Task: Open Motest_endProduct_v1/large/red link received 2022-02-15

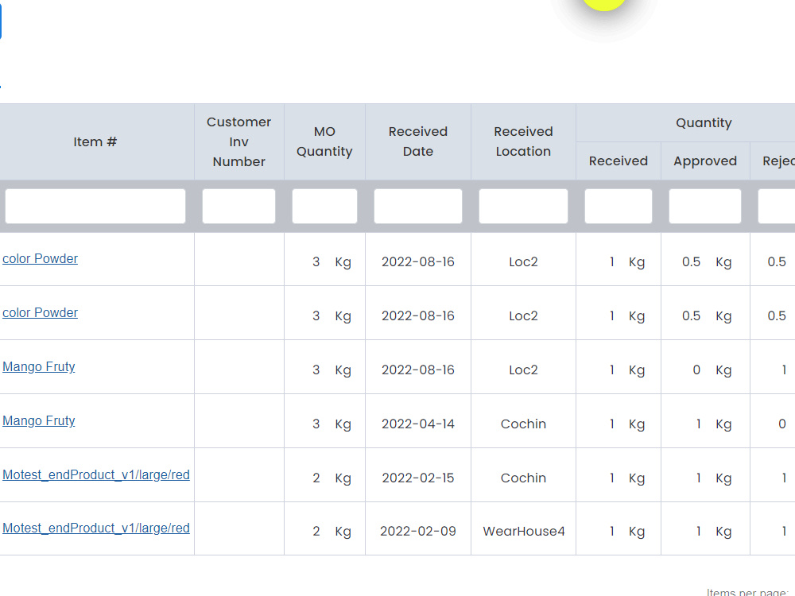Action: point(96,475)
